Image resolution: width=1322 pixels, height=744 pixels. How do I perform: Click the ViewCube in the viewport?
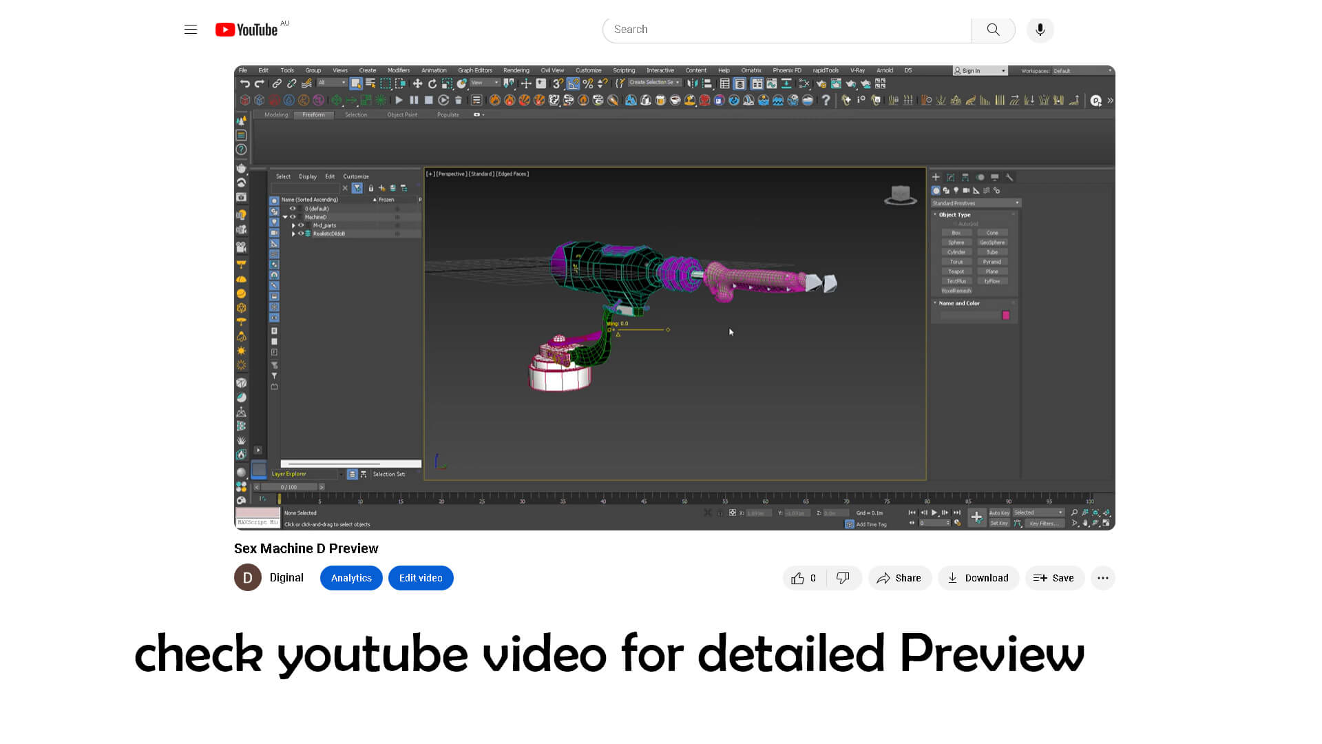tap(901, 195)
